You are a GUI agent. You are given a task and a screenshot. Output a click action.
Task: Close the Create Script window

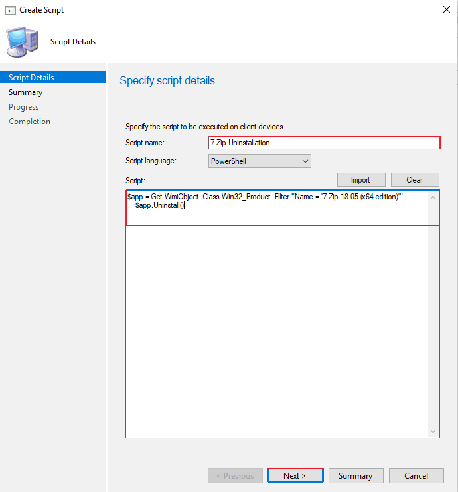pyautogui.click(x=445, y=10)
